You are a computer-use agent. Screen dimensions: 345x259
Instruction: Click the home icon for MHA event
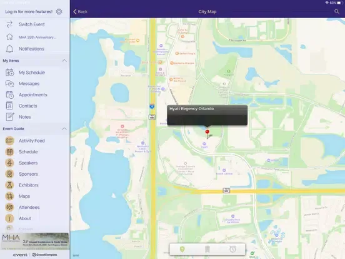[9, 37]
